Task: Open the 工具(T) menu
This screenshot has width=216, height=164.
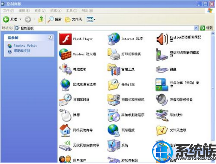Action: (72, 11)
